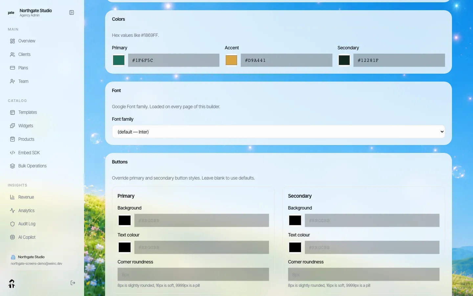Click the Clients people icon

pos(12,55)
